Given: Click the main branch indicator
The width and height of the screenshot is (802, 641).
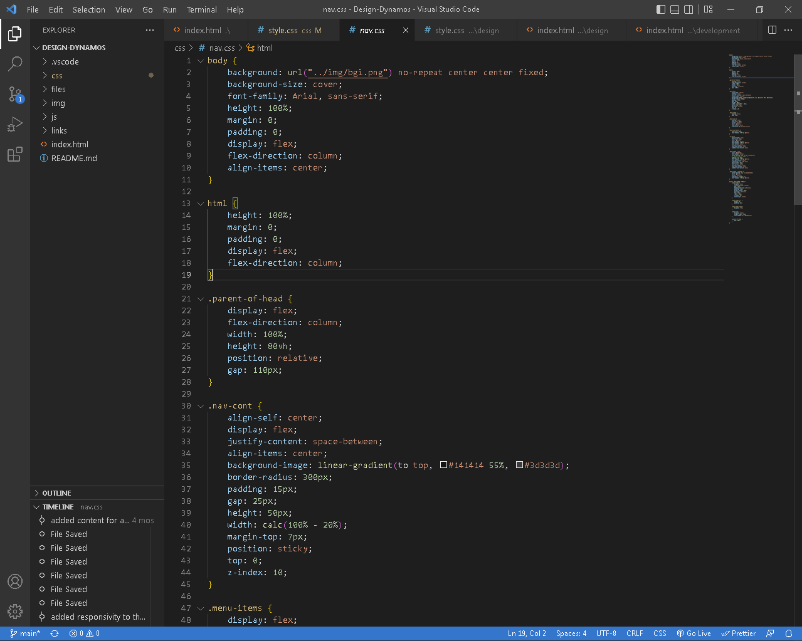Looking at the screenshot, I should tap(25, 633).
